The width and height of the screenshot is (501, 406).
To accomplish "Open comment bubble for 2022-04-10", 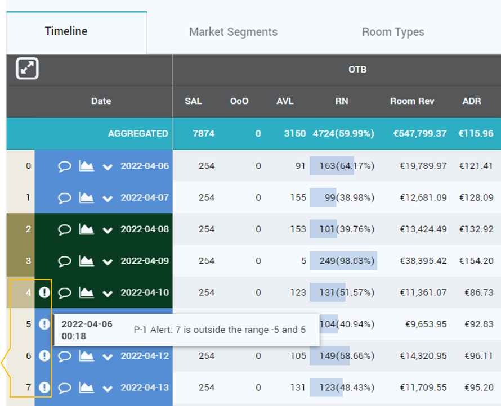I will [x=64, y=292].
